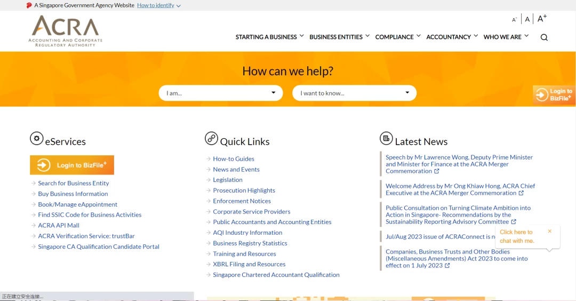Image resolution: width=576 pixels, height=301 pixels.
Task: Expand the Compliance menu
Action: (398, 37)
